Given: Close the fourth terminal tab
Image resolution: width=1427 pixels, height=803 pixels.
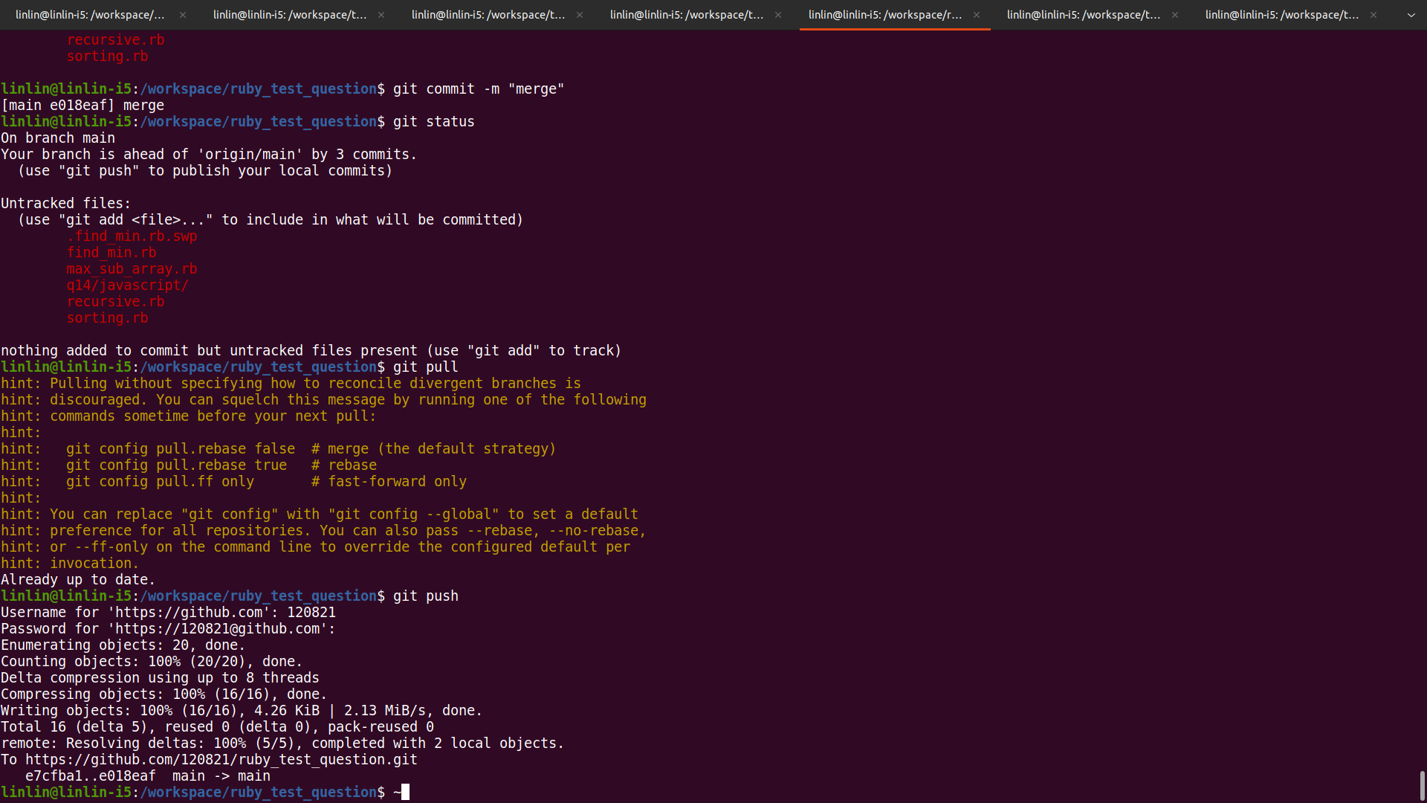Looking at the screenshot, I should (778, 15).
